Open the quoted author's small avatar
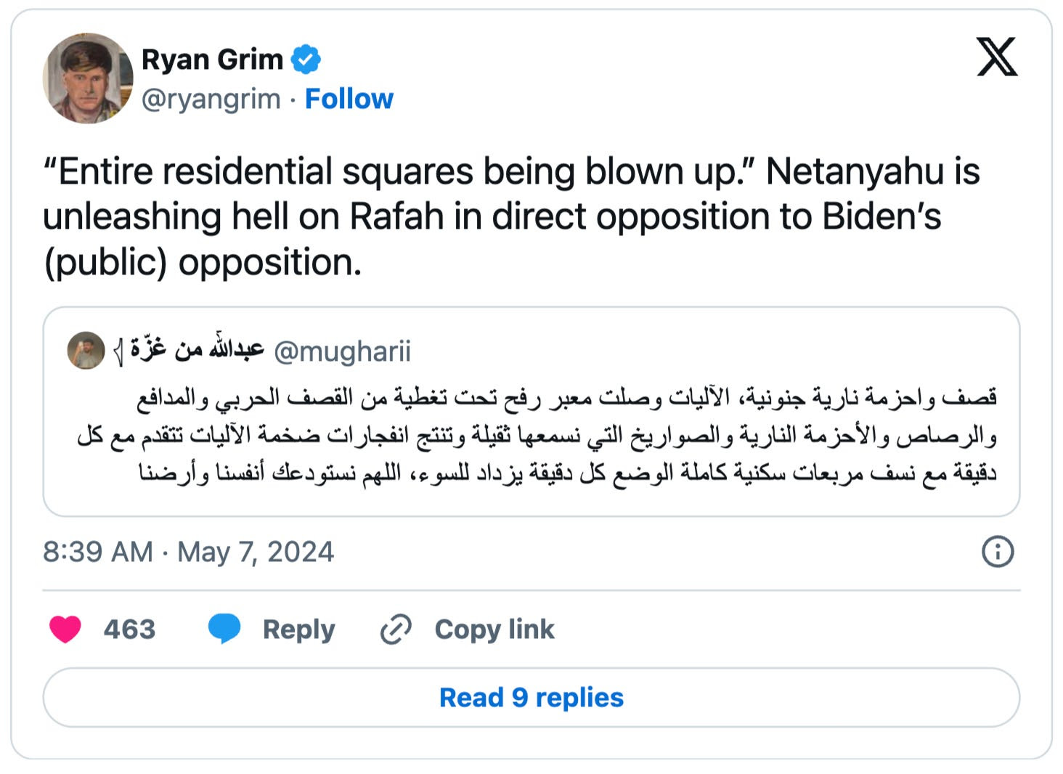 [86, 351]
